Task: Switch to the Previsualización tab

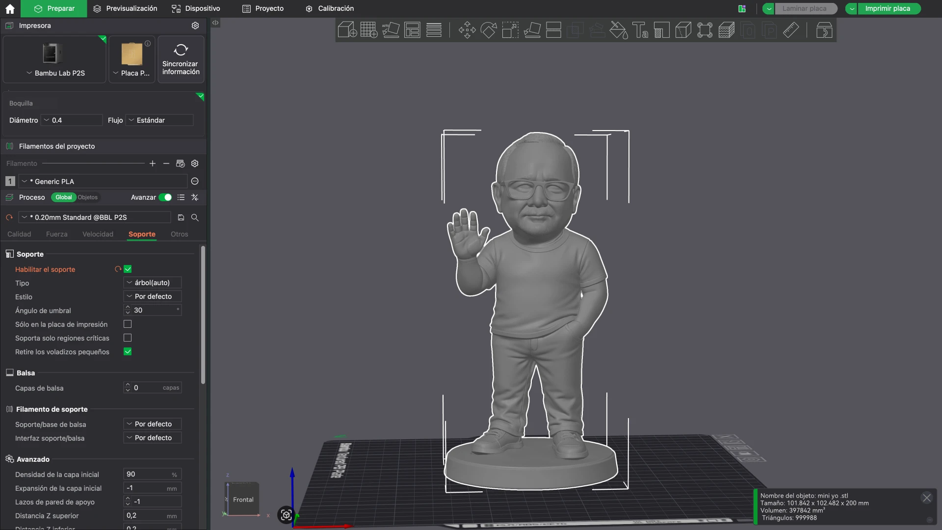Action: (125, 8)
